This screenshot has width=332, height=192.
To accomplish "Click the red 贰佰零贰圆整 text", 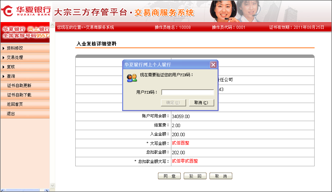I will tap(185, 161).
